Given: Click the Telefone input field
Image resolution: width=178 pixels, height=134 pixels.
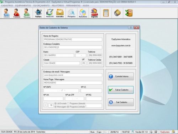Looking at the screenshot, I should pos(95,55).
